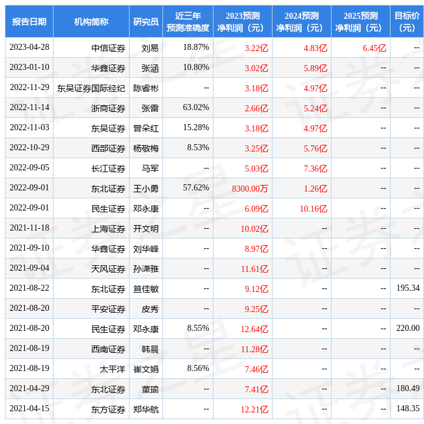Click the 研究员 column header
424x424 pixels.
click(x=146, y=21)
